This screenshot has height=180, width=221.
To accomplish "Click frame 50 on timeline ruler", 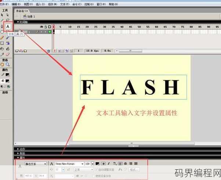I will tap(139, 27).
